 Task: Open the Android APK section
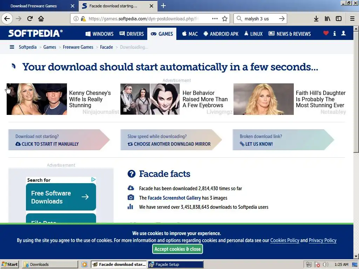pos(221,34)
